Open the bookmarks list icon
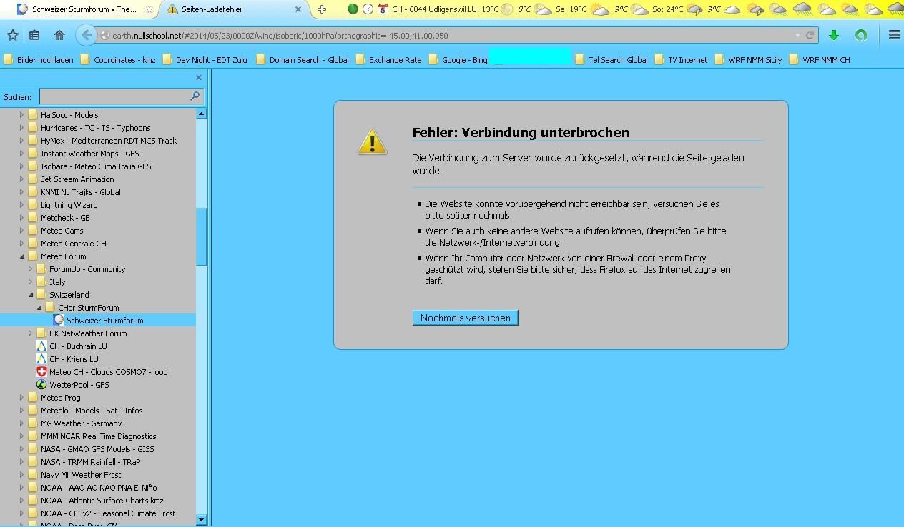Screen dimensions: 904x527 click(x=34, y=35)
